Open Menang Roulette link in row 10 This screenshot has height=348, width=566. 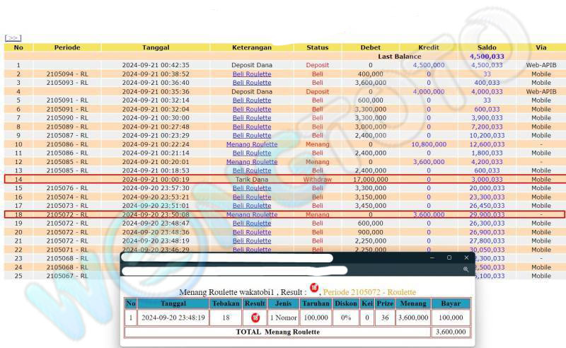click(x=252, y=144)
